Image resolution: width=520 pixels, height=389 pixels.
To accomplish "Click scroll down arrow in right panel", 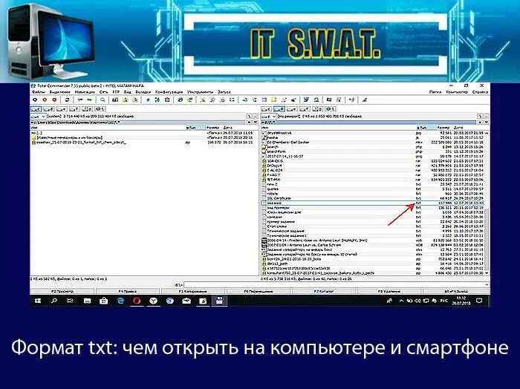I will coord(487,273).
